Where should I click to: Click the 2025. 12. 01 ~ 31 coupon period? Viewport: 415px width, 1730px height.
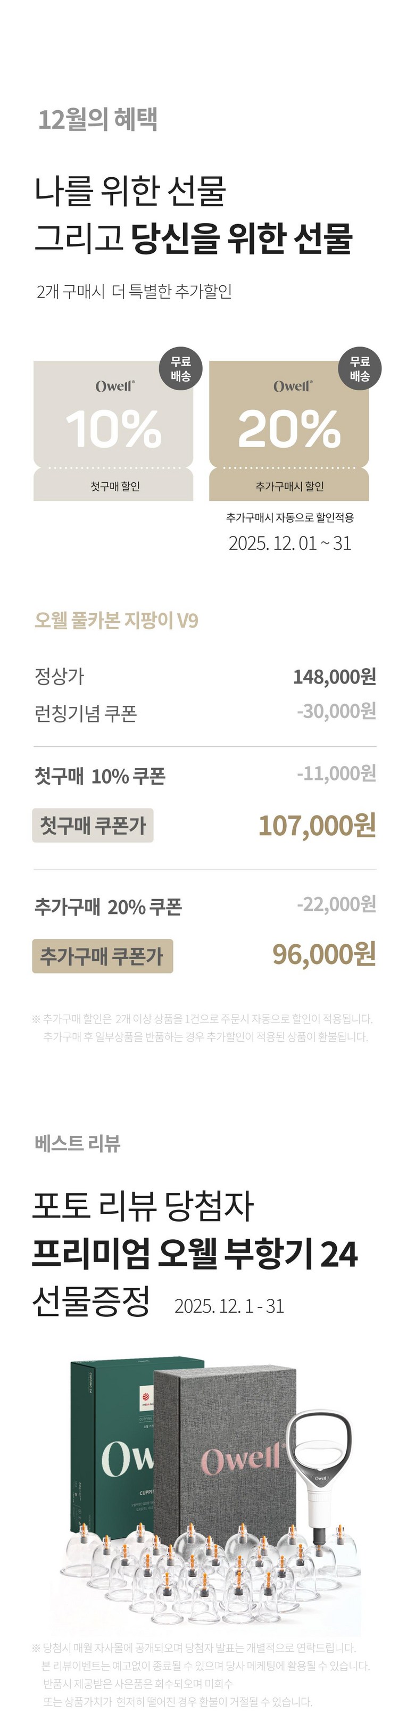pos(289,542)
